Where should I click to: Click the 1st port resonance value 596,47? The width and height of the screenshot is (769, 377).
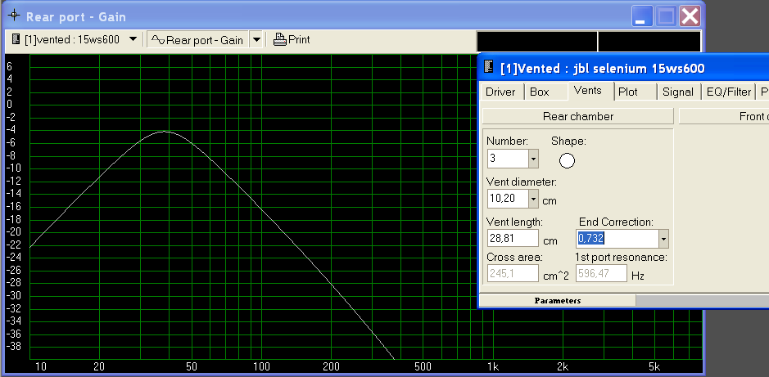pyautogui.click(x=601, y=274)
